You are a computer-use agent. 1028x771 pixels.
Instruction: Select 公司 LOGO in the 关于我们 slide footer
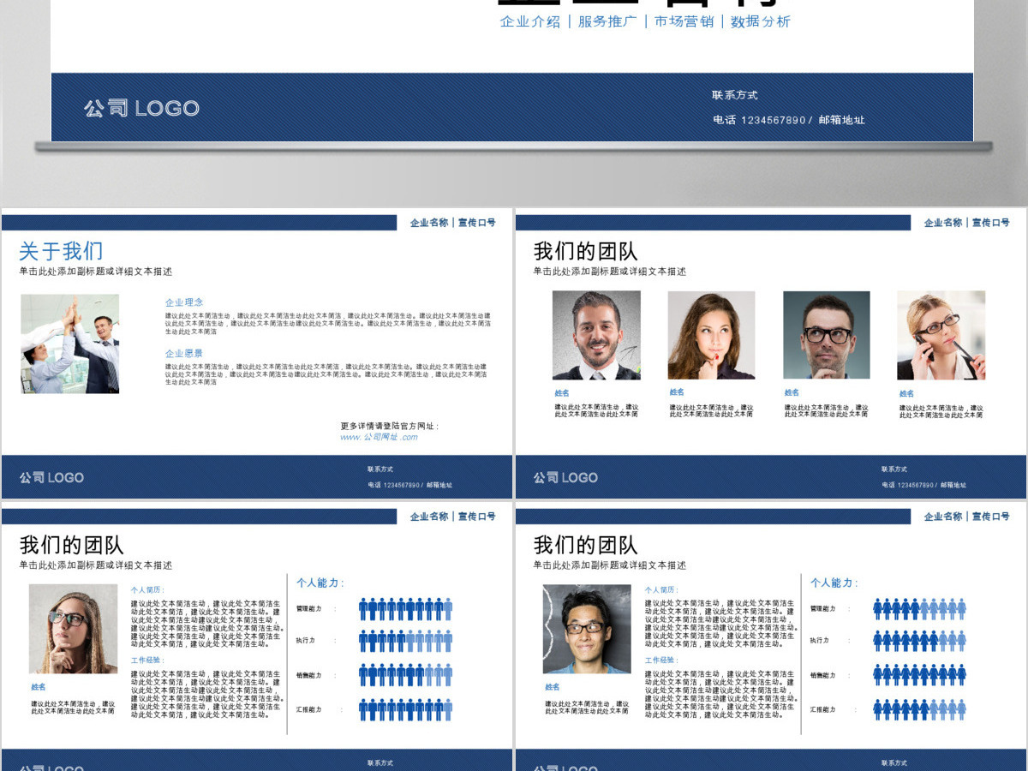pos(51,477)
